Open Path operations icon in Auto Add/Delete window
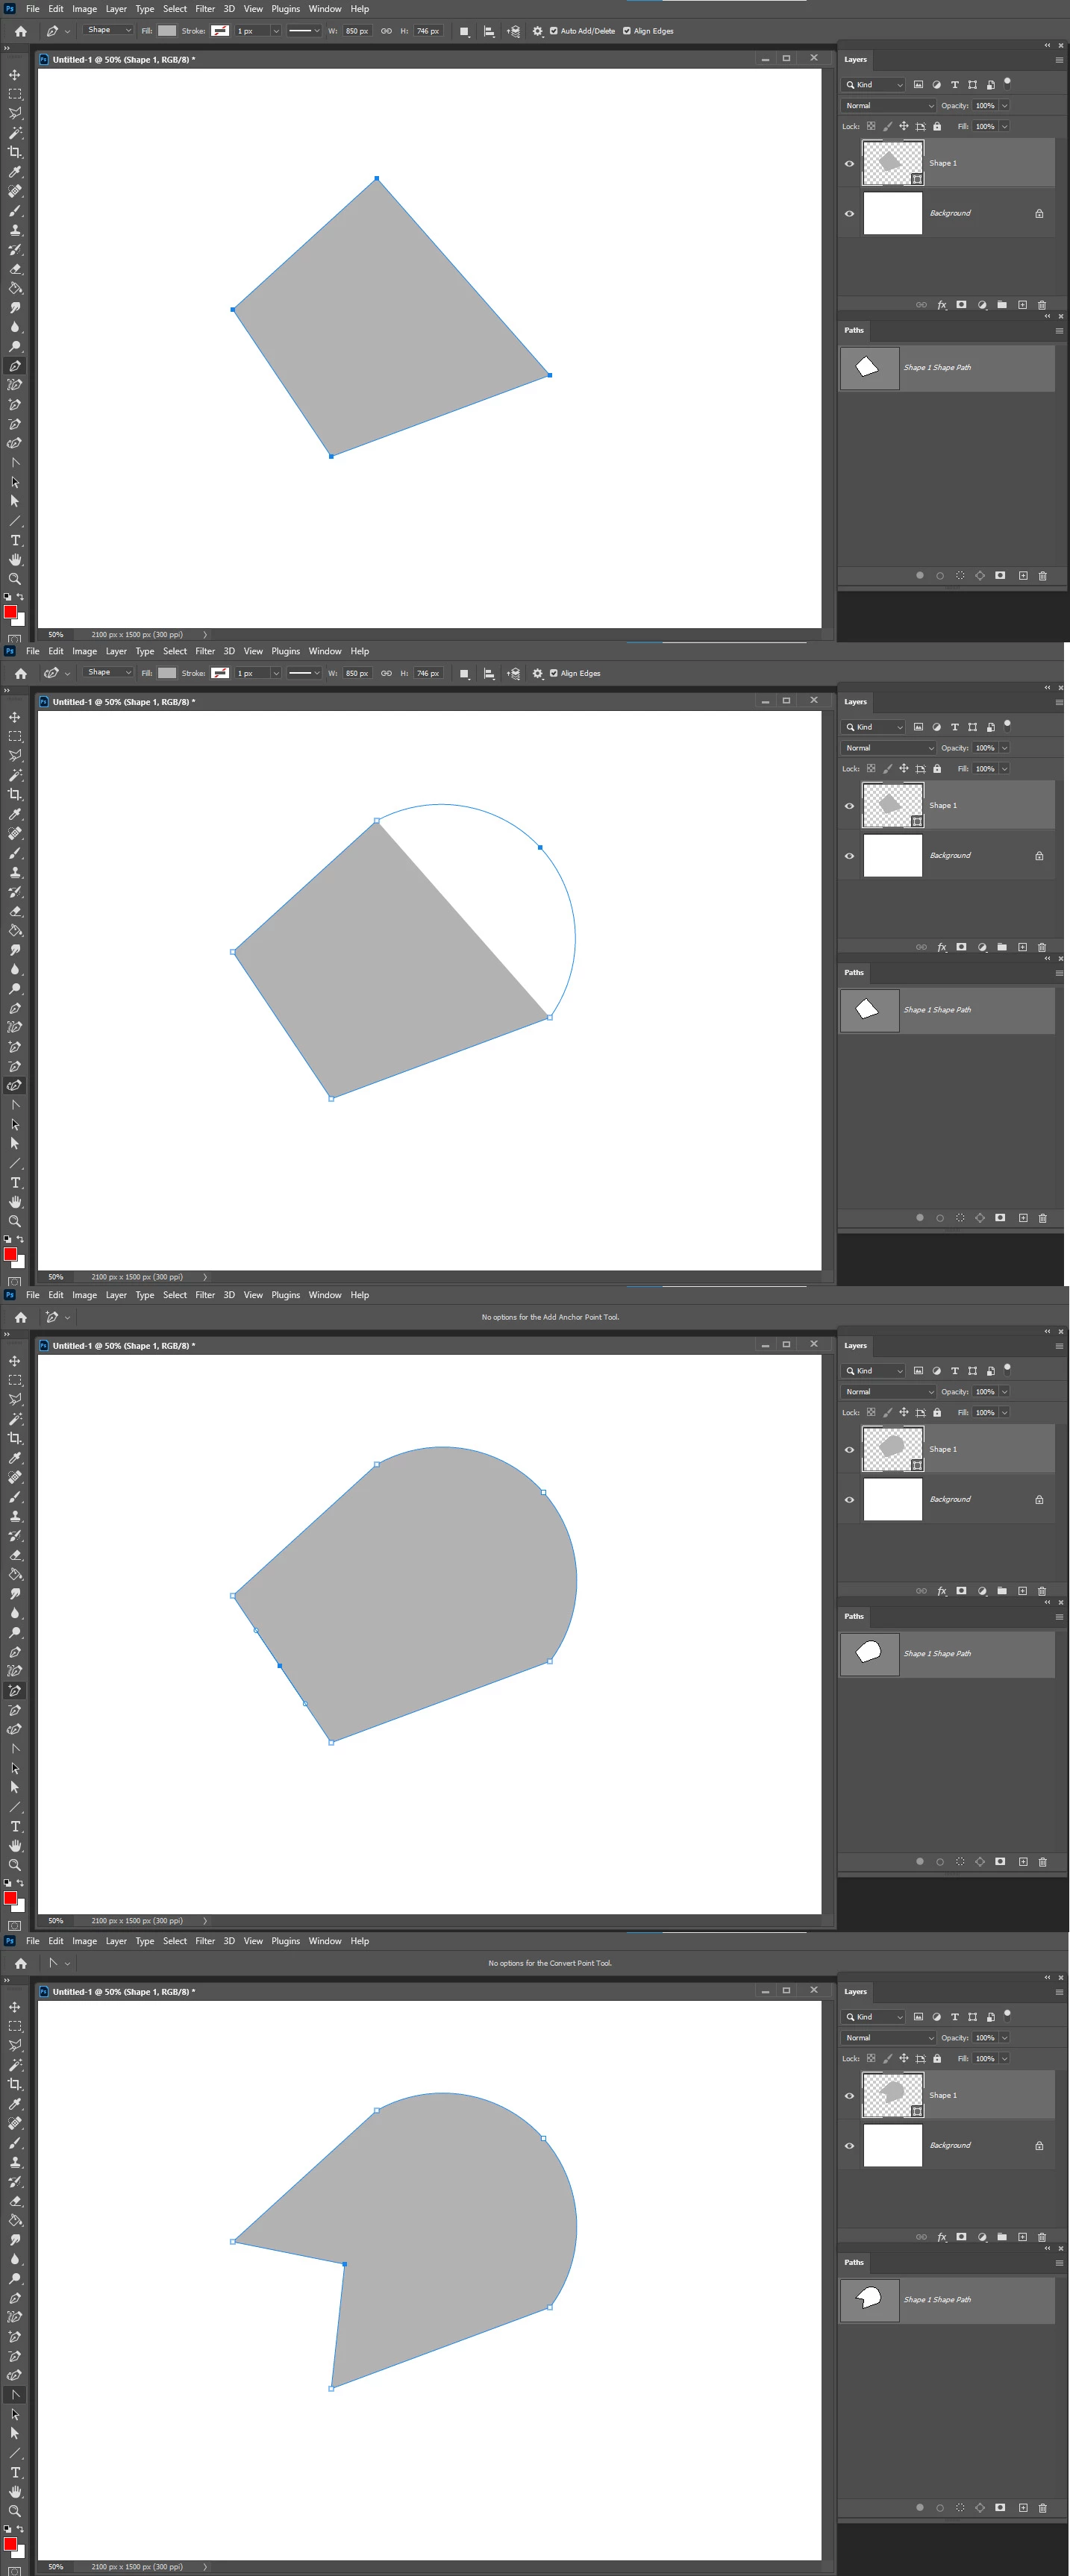 click(x=464, y=31)
